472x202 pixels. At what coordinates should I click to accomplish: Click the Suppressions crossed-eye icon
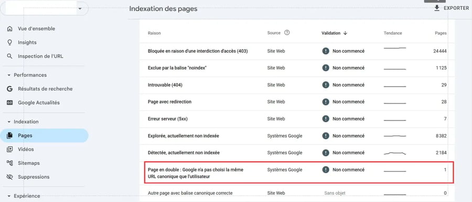coord(9,177)
